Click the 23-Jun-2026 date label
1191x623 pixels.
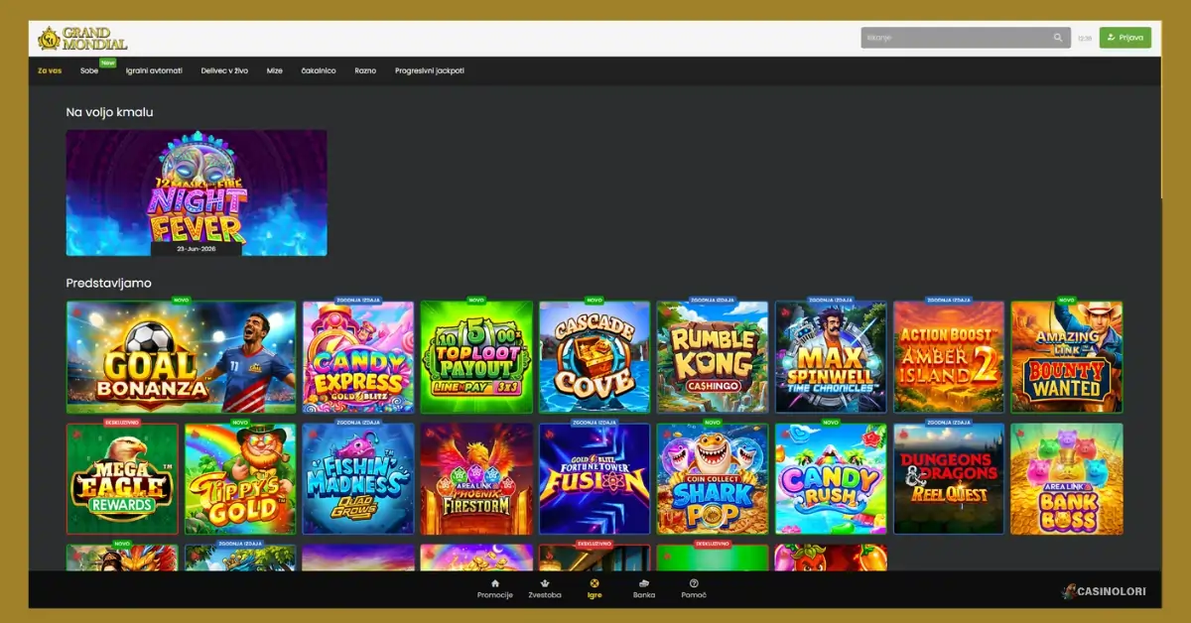[x=197, y=249]
